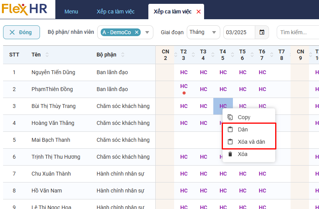Switch to the Menu tab

(71, 12)
